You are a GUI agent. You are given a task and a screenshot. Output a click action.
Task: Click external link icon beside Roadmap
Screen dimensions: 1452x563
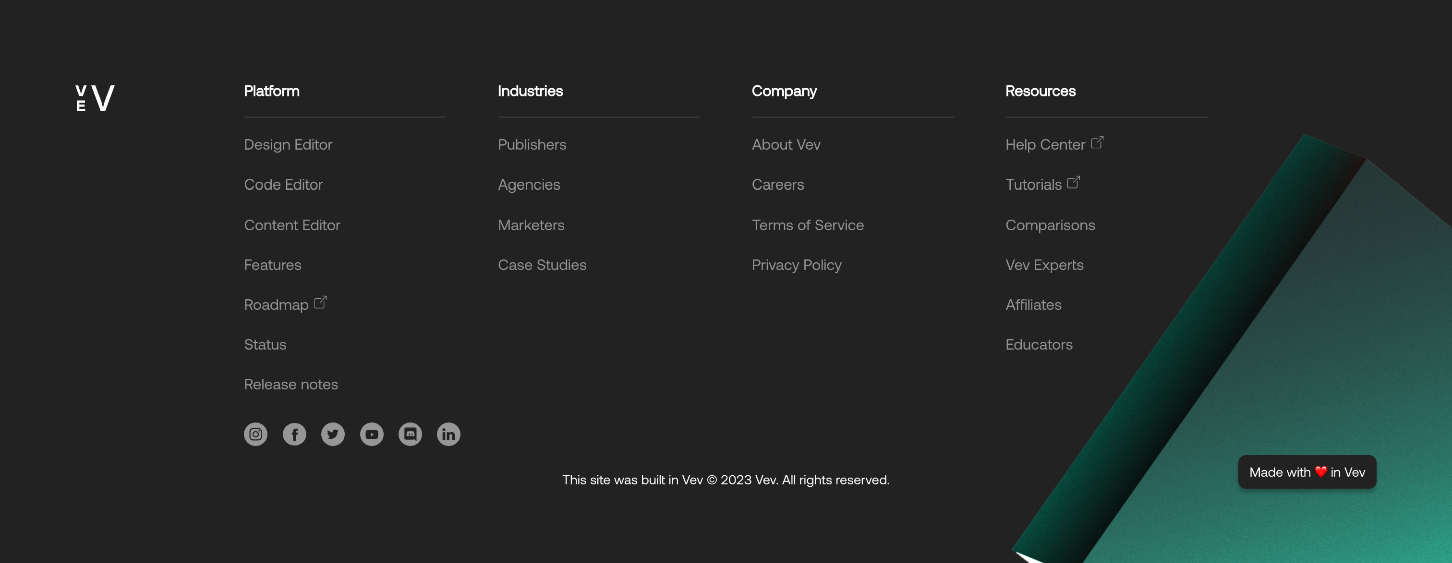320,302
